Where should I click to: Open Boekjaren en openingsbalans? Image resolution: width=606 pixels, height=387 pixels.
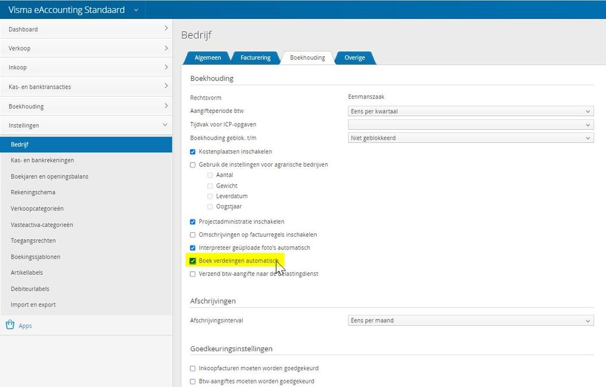(50, 177)
